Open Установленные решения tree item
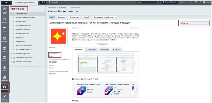 click(24, 58)
